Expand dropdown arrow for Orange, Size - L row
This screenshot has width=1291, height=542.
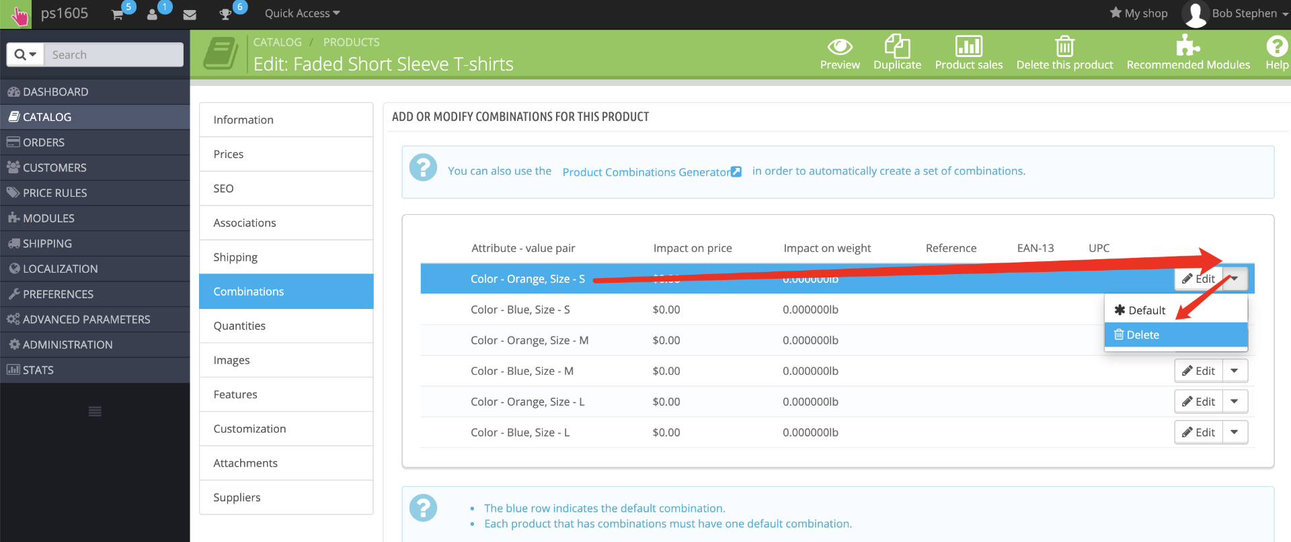(1235, 402)
